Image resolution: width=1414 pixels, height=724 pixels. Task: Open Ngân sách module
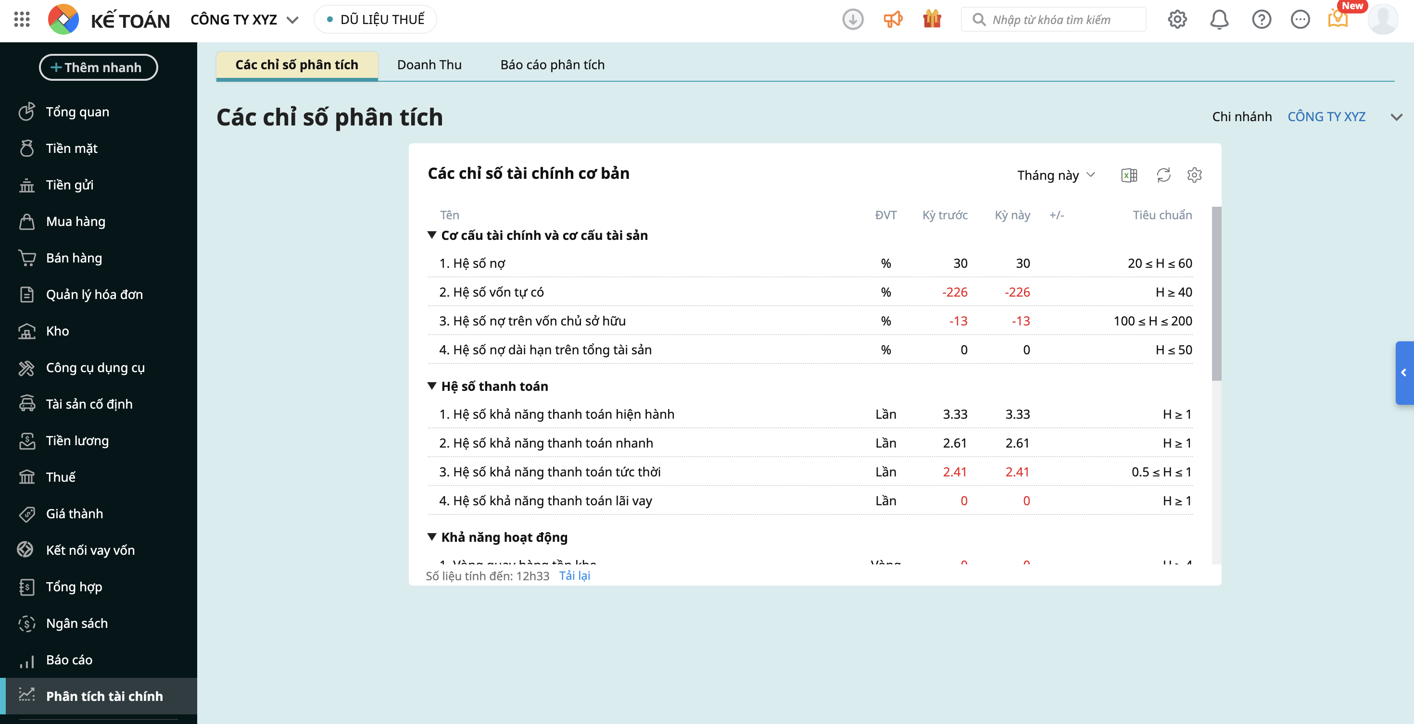[99, 624]
